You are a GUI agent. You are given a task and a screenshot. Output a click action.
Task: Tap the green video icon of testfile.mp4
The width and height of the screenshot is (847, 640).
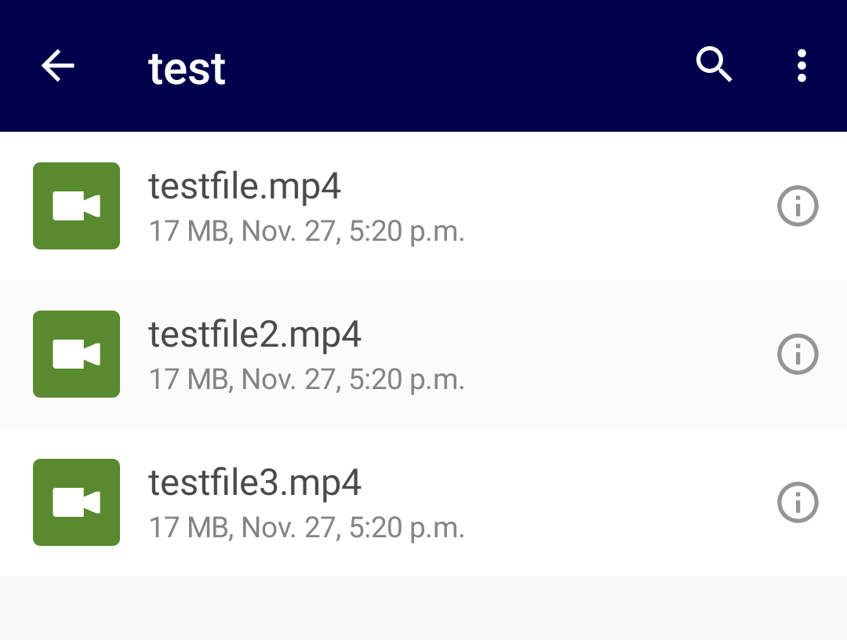tap(76, 205)
